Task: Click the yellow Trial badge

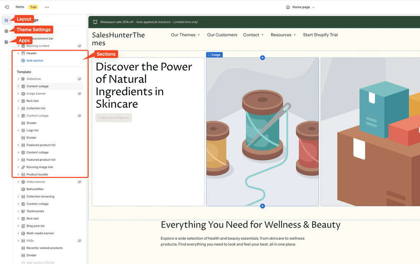Action: [33, 7]
